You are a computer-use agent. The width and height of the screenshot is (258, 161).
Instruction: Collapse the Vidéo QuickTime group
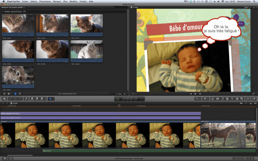[x=3, y=12]
